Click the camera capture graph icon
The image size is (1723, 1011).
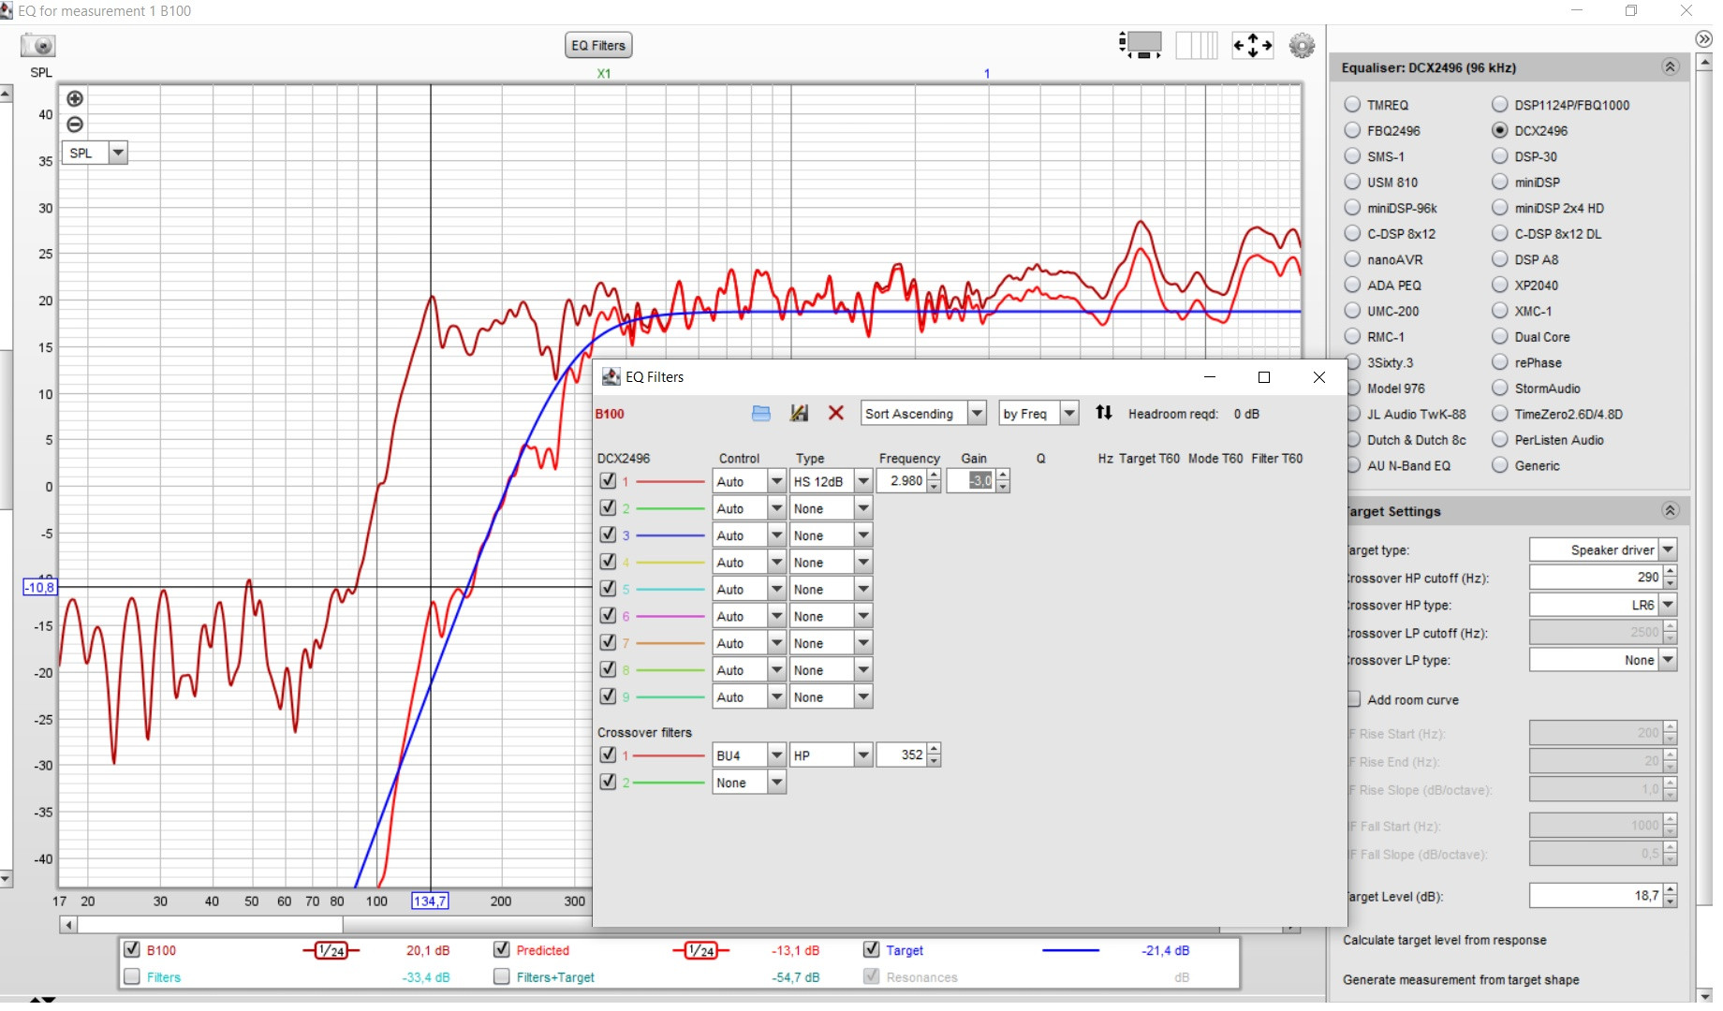pyautogui.click(x=38, y=45)
